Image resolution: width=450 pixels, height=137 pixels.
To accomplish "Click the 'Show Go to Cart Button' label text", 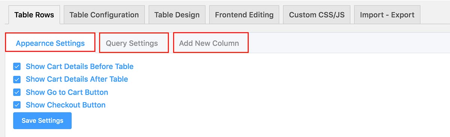I will [x=67, y=92].
